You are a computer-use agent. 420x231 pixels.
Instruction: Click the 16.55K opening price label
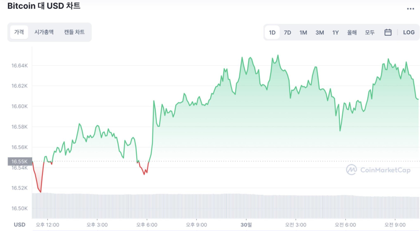(x=19, y=161)
